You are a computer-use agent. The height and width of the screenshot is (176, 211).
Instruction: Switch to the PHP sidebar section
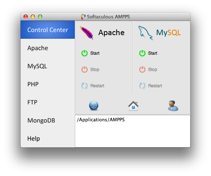48,84
